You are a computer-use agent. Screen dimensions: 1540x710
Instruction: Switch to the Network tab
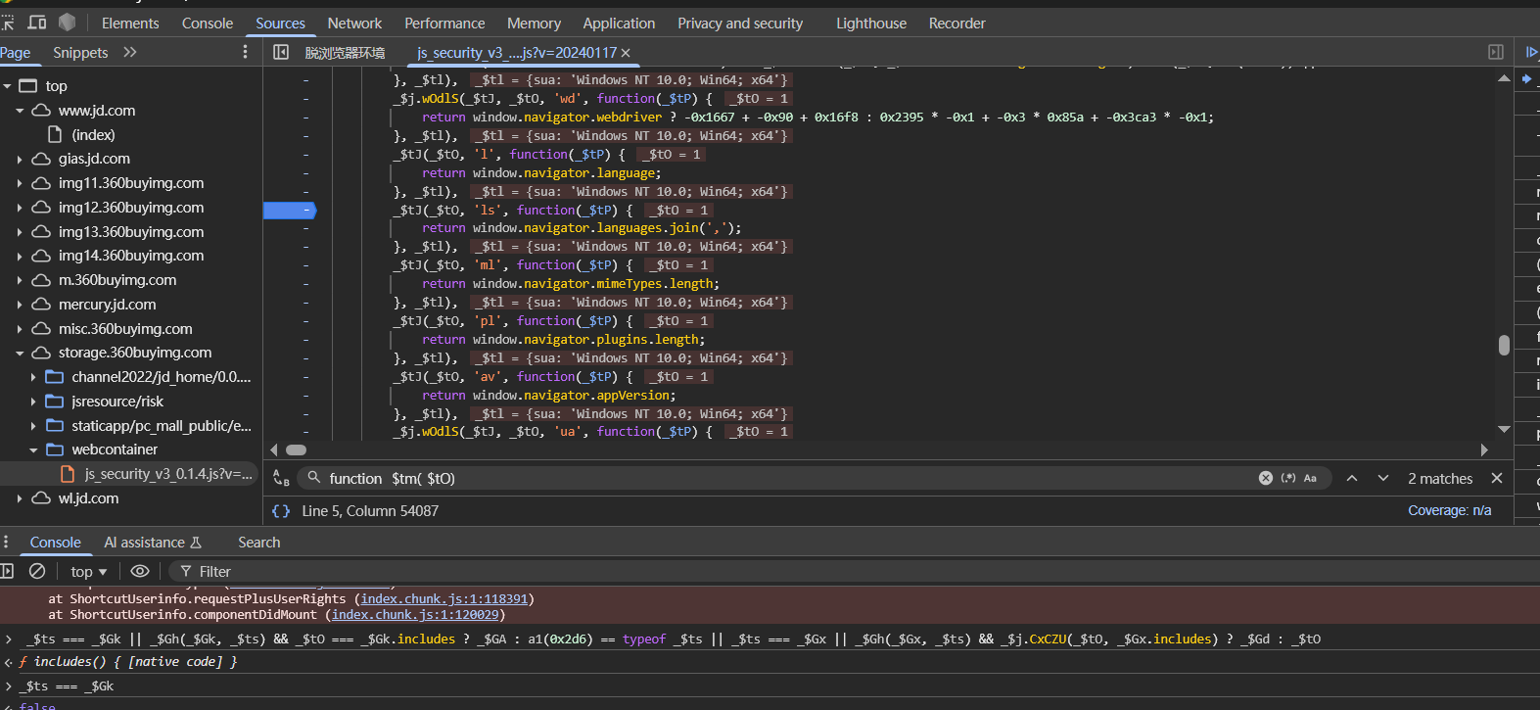point(354,23)
